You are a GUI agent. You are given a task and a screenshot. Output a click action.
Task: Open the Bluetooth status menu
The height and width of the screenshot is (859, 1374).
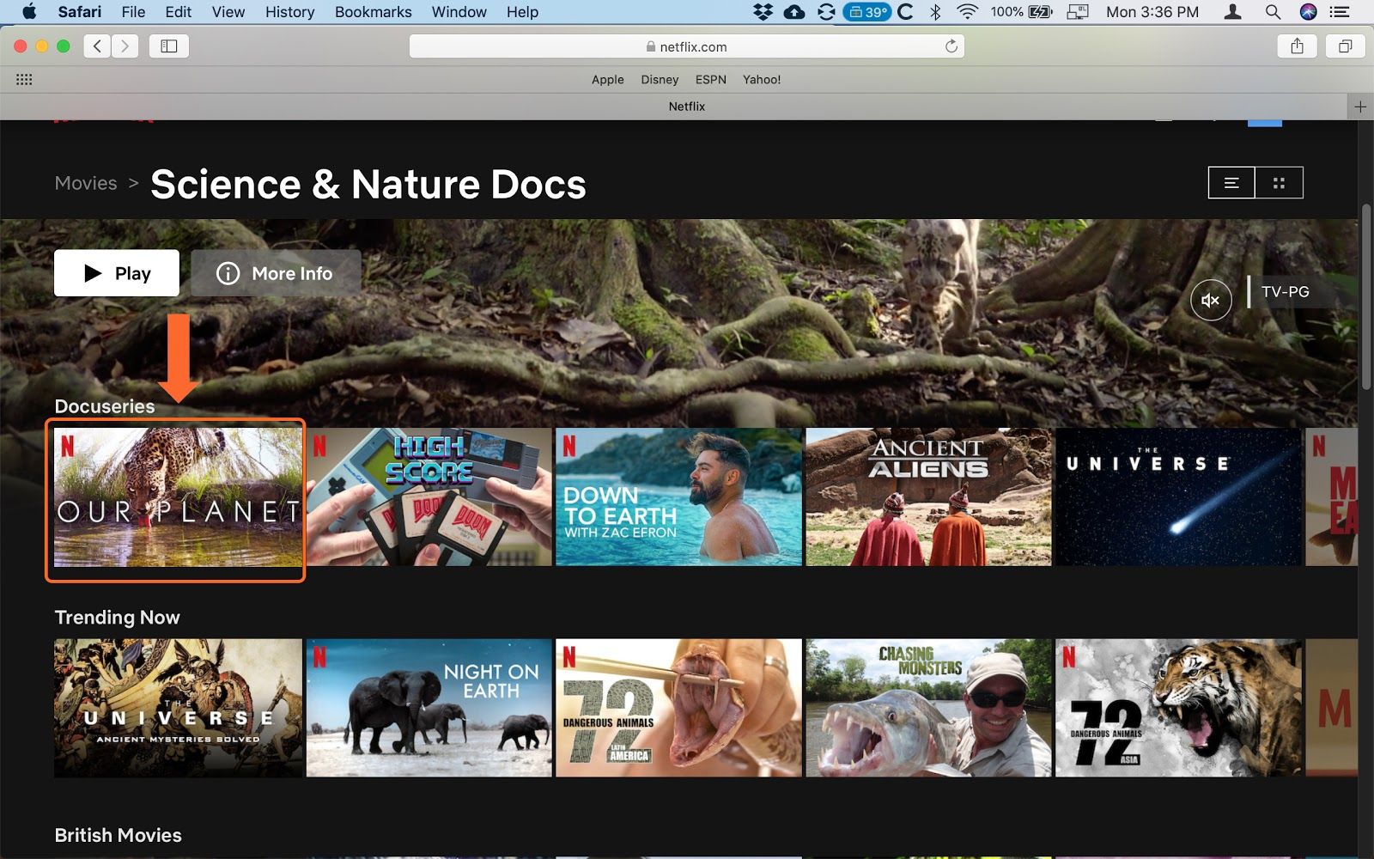point(935,11)
